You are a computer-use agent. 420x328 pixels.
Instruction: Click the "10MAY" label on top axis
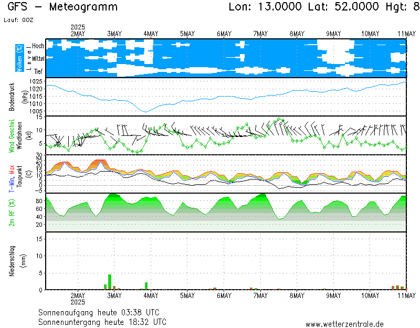pyautogui.click(x=370, y=34)
